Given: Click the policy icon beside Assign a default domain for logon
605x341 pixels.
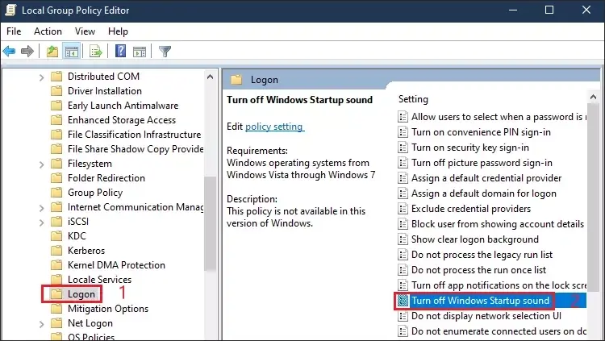Looking at the screenshot, I should click(x=403, y=193).
